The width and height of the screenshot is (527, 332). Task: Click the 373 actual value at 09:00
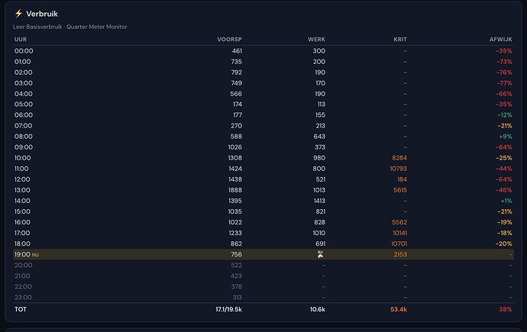(x=320, y=147)
